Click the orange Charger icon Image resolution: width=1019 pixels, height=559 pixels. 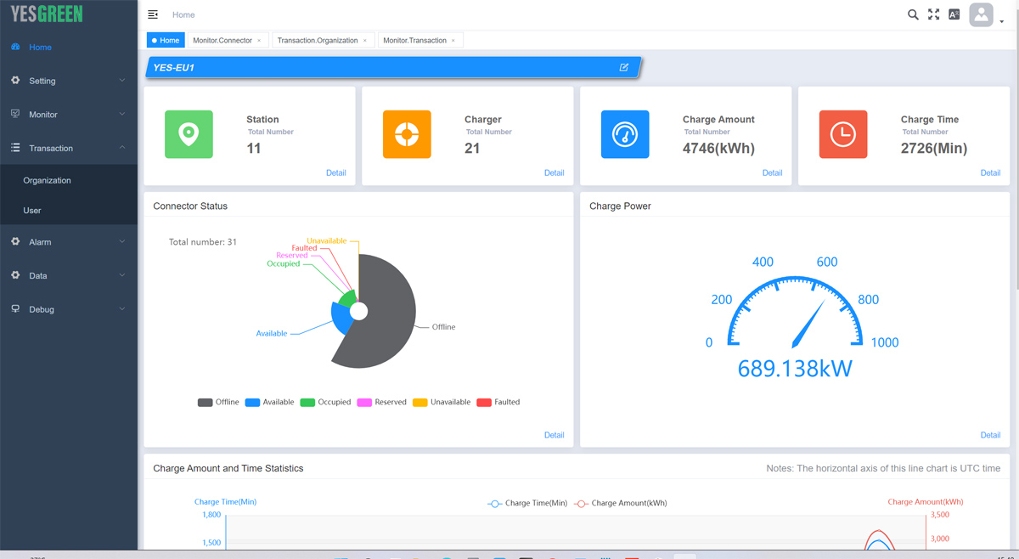pos(407,134)
